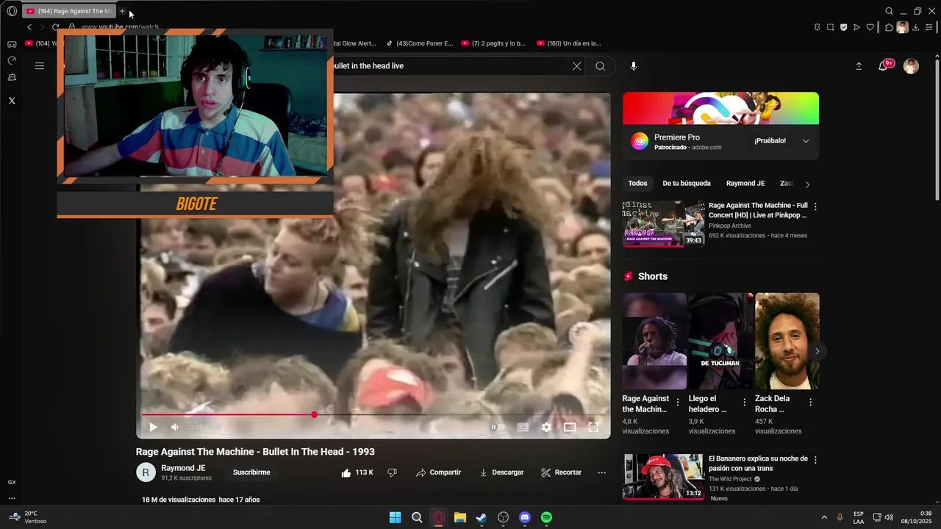Click Compartir to share the video
Viewport: 941px width, 529px height.
coord(438,472)
